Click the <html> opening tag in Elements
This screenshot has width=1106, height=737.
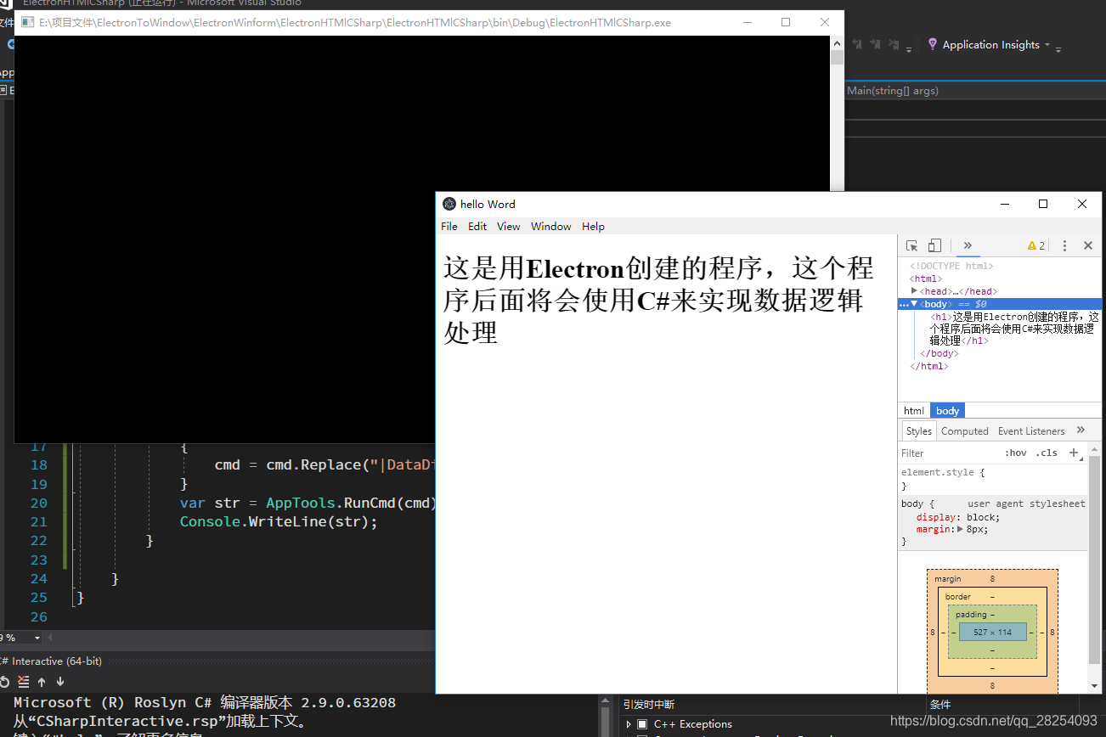pyautogui.click(x=926, y=278)
